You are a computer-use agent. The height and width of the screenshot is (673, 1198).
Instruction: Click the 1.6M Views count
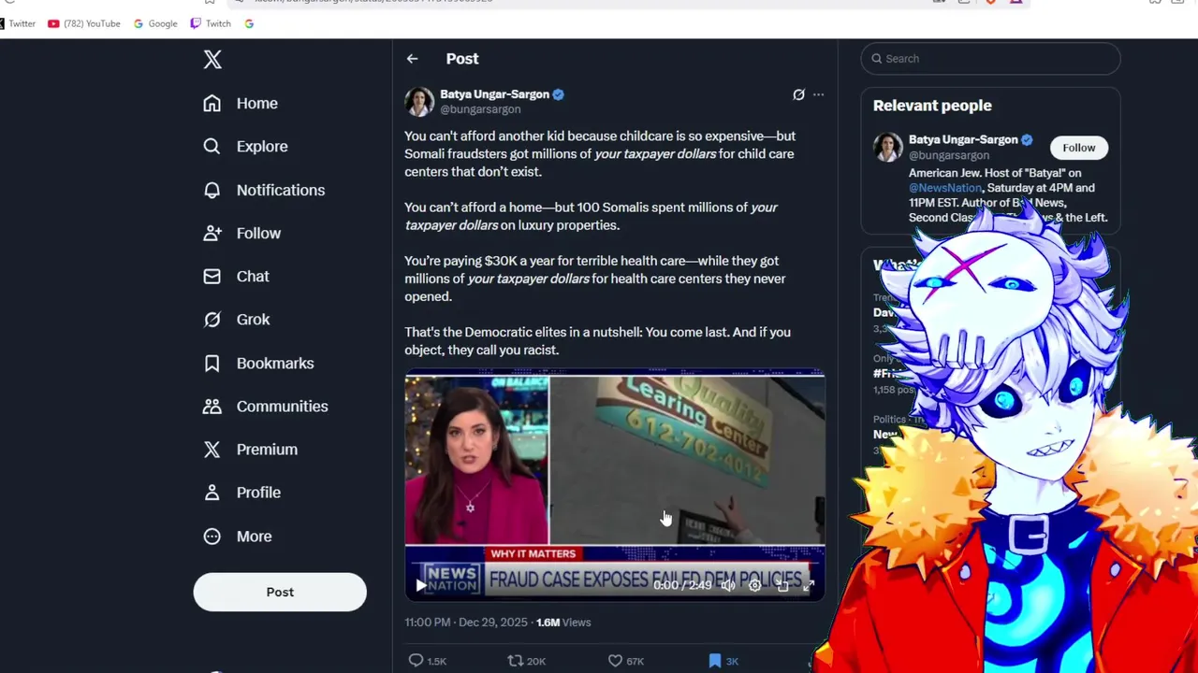[x=563, y=623]
